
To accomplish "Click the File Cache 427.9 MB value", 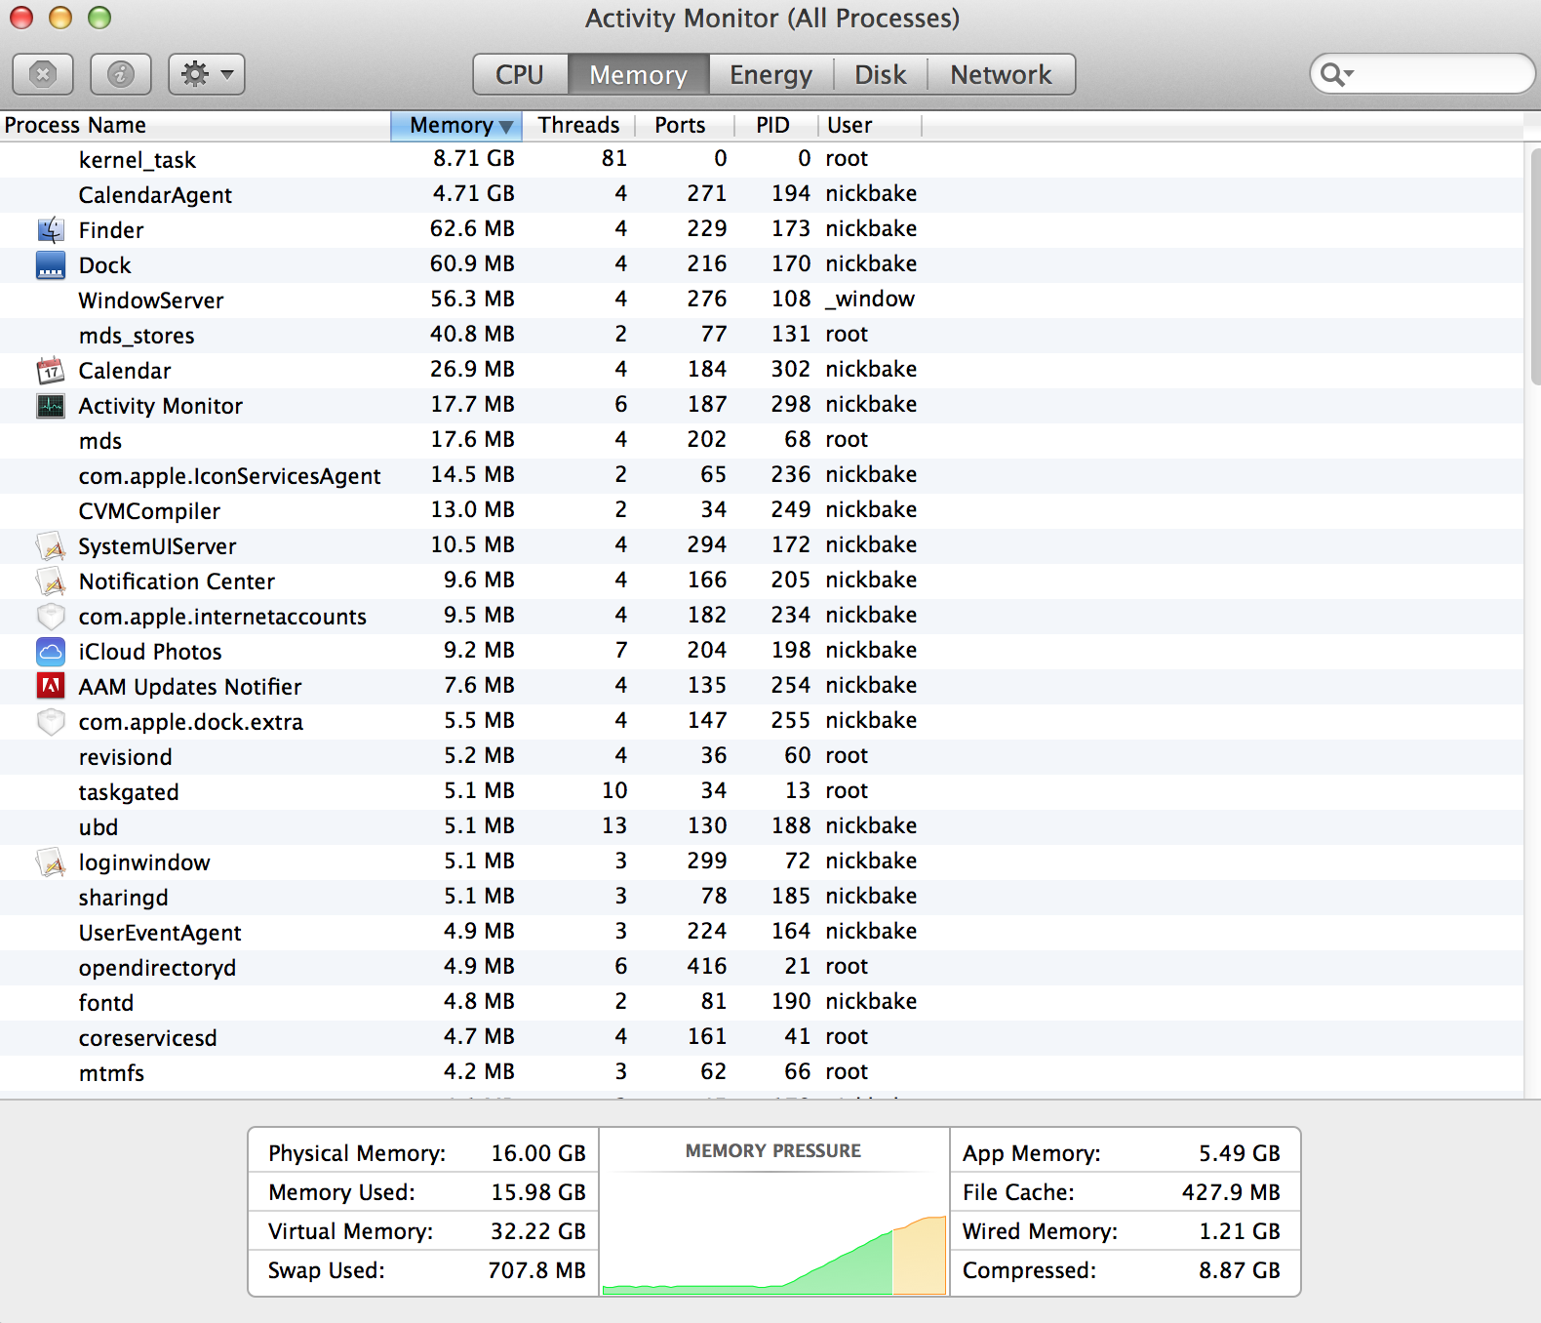I will pos(1231,1192).
